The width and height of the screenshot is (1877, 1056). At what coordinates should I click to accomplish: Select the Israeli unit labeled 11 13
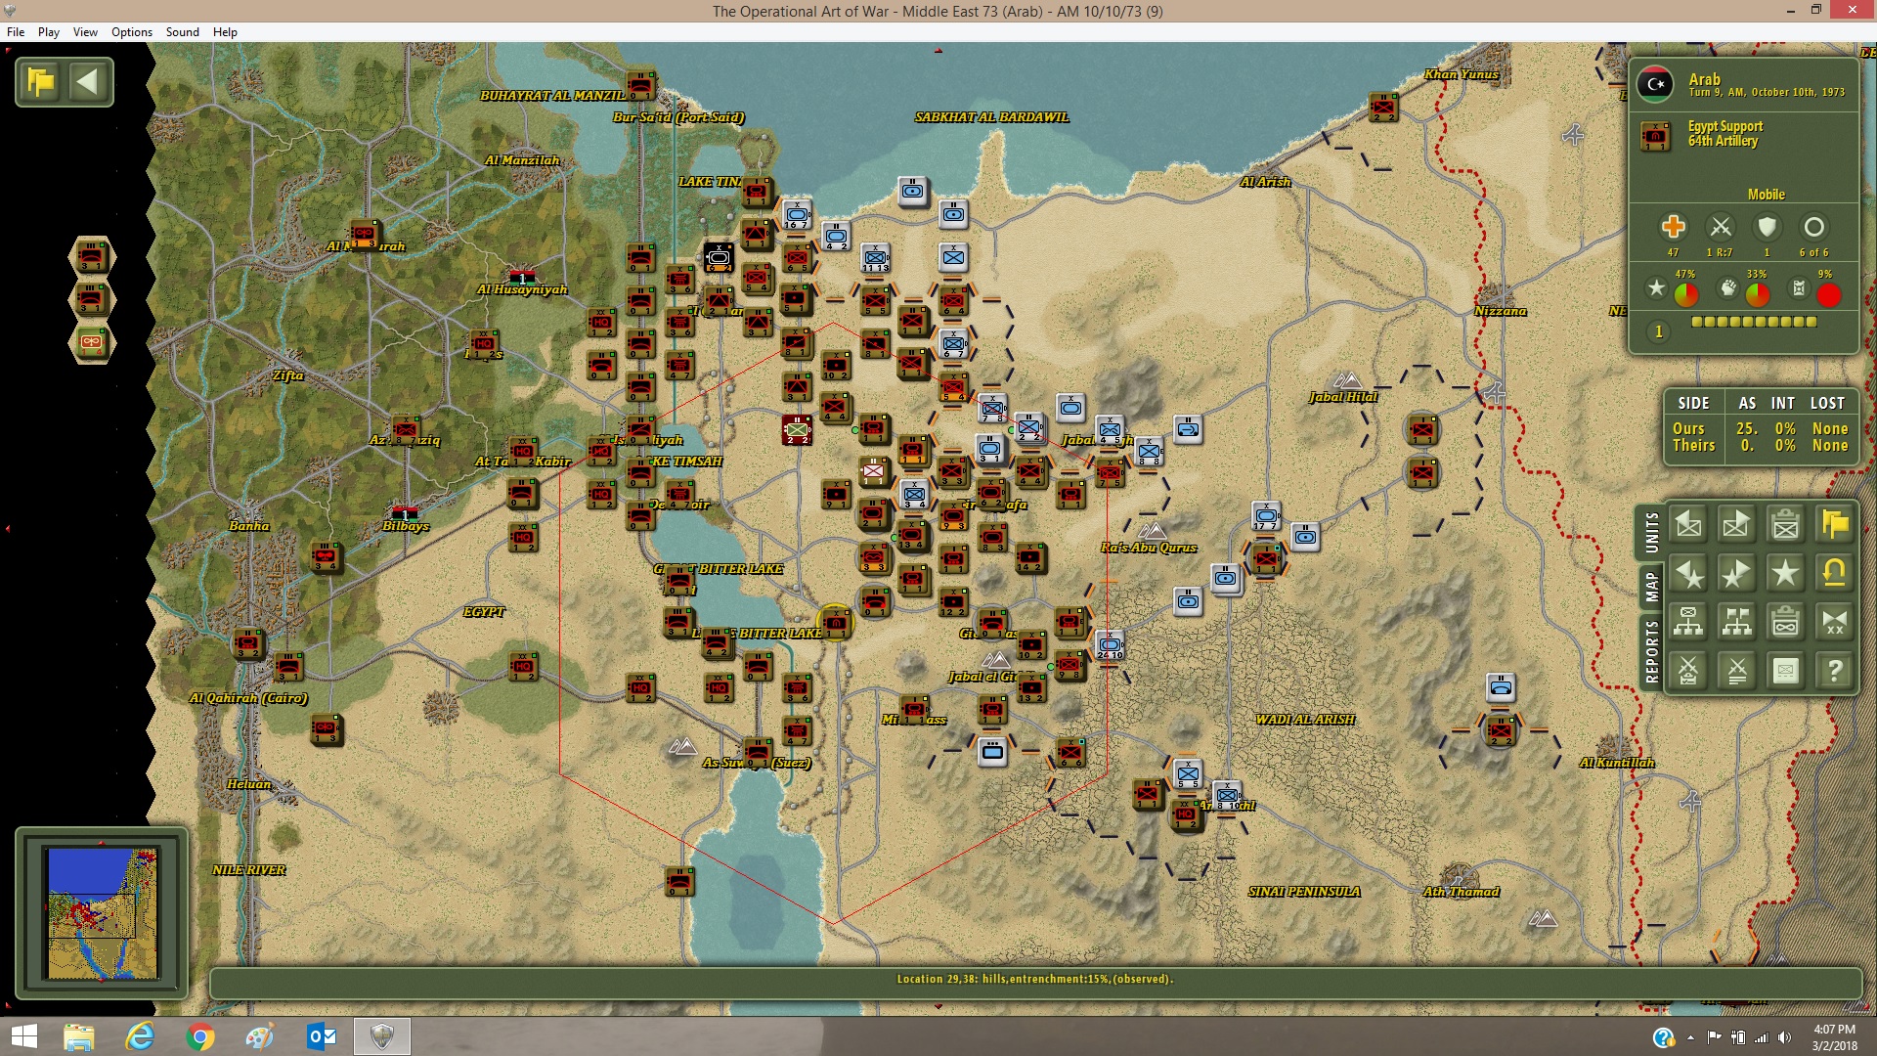tap(875, 259)
